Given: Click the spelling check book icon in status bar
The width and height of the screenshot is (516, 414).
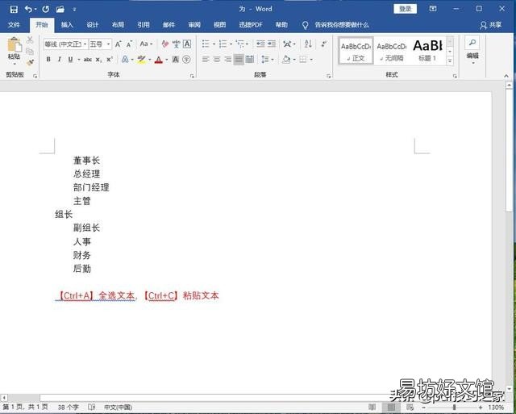Looking at the screenshot, I should pyautogui.click(x=92, y=408).
